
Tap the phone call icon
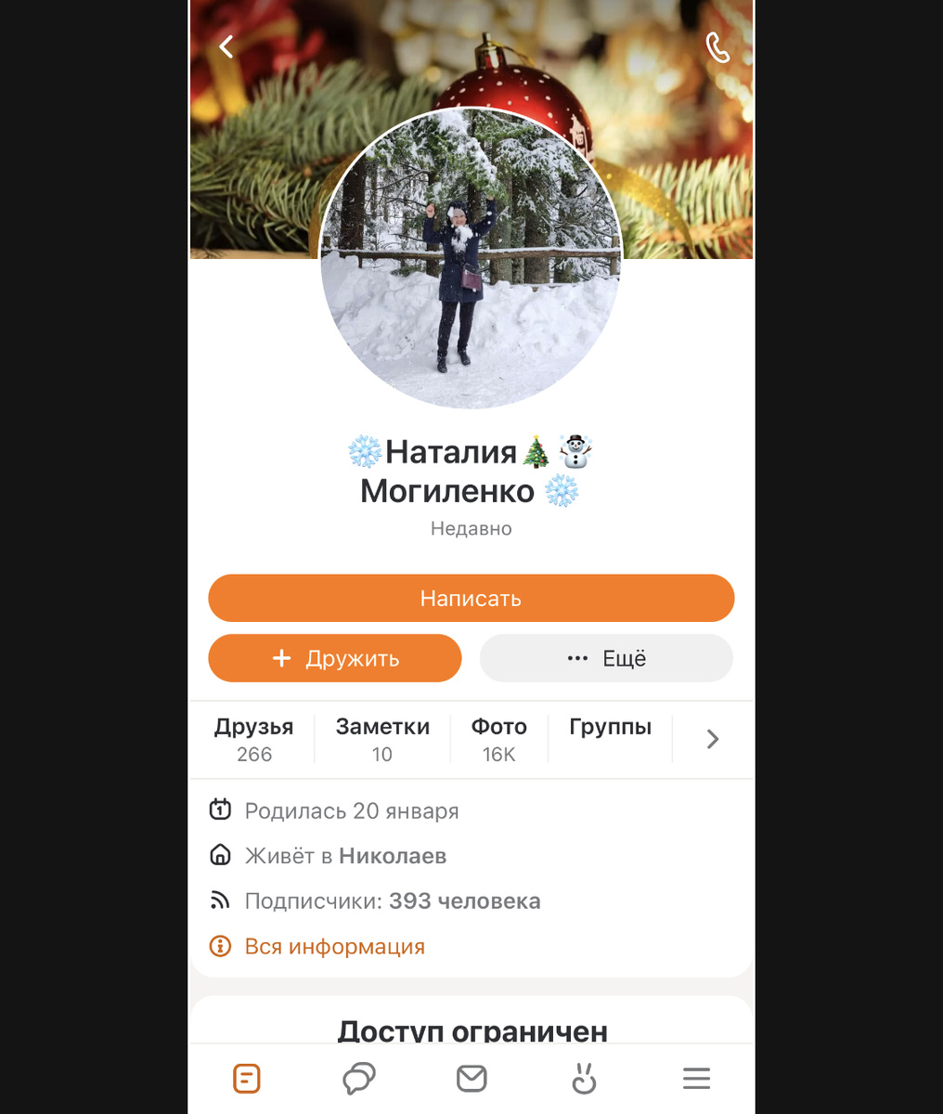click(717, 47)
